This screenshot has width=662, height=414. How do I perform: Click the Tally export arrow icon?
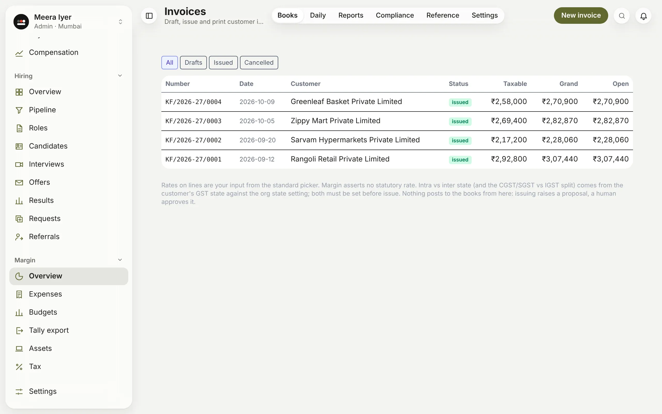pyautogui.click(x=19, y=330)
